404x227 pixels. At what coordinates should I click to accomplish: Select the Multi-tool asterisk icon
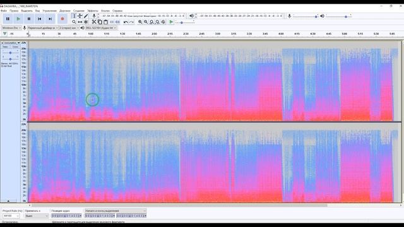pos(86,22)
